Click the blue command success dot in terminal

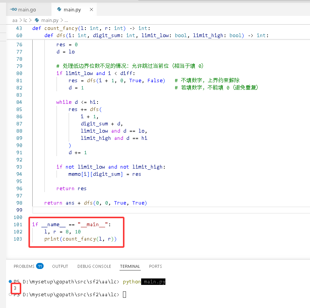[x=10, y=281]
